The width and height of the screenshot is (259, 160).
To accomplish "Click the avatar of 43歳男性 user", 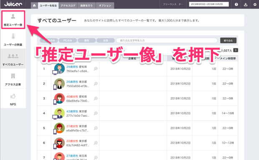I will pyautogui.click(x=59, y=113).
